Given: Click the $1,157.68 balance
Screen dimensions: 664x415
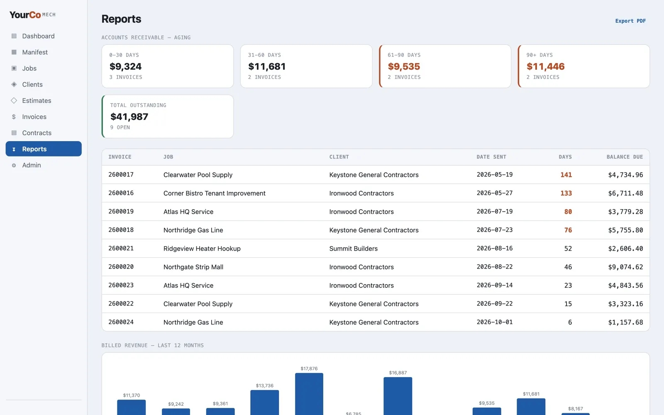Looking at the screenshot, I should tap(625, 322).
